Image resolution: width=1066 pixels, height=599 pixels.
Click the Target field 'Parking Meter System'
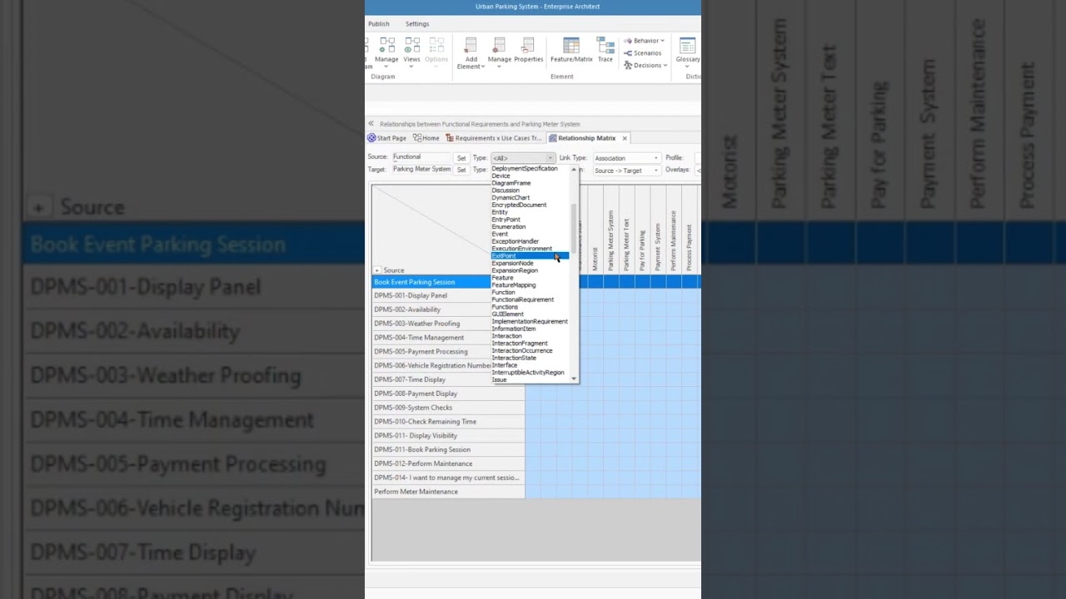tap(421, 169)
